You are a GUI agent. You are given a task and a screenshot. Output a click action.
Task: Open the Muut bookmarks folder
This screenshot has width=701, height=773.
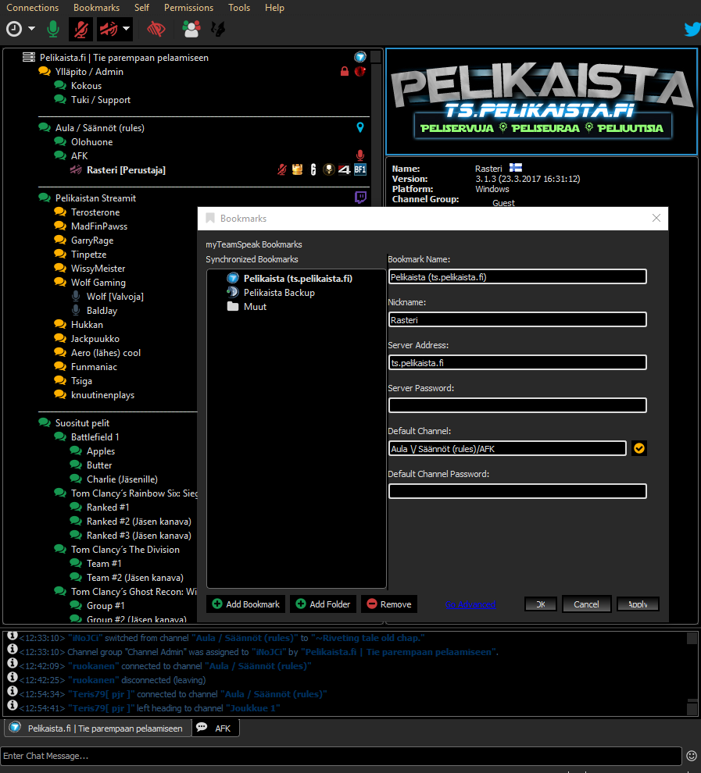click(x=255, y=307)
